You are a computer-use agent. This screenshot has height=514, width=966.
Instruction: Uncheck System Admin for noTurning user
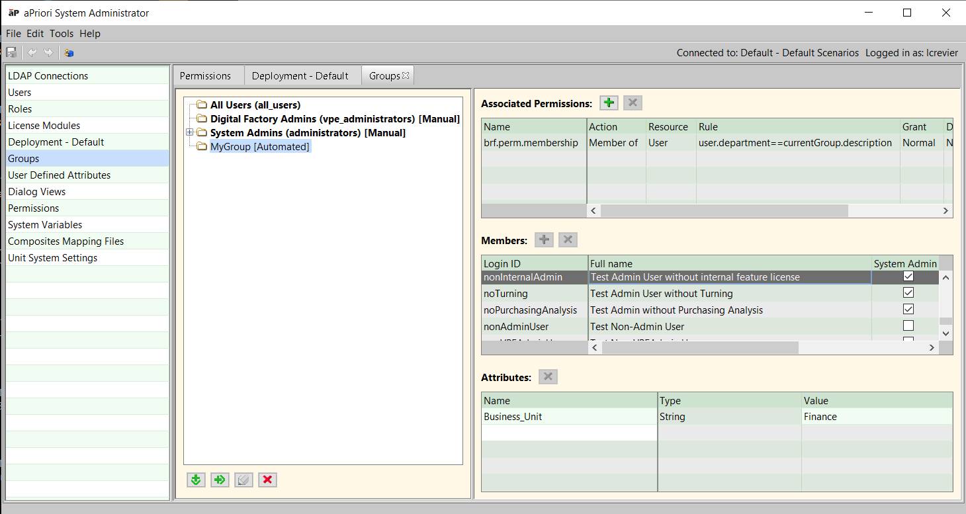click(x=908, y=293)
